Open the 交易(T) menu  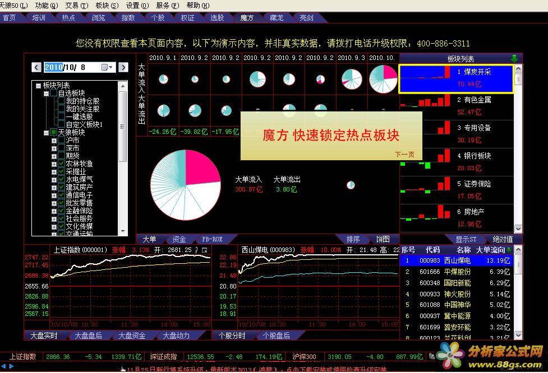pyautogui.click(x=76, y=6)
